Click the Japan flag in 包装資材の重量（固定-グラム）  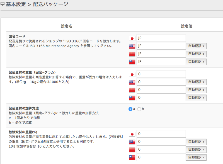click(132, 74)
